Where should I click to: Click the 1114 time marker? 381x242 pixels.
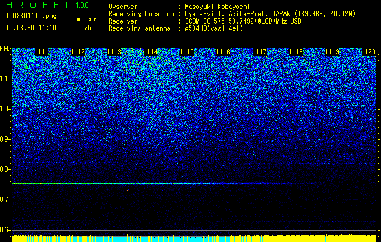pos(151,52)
